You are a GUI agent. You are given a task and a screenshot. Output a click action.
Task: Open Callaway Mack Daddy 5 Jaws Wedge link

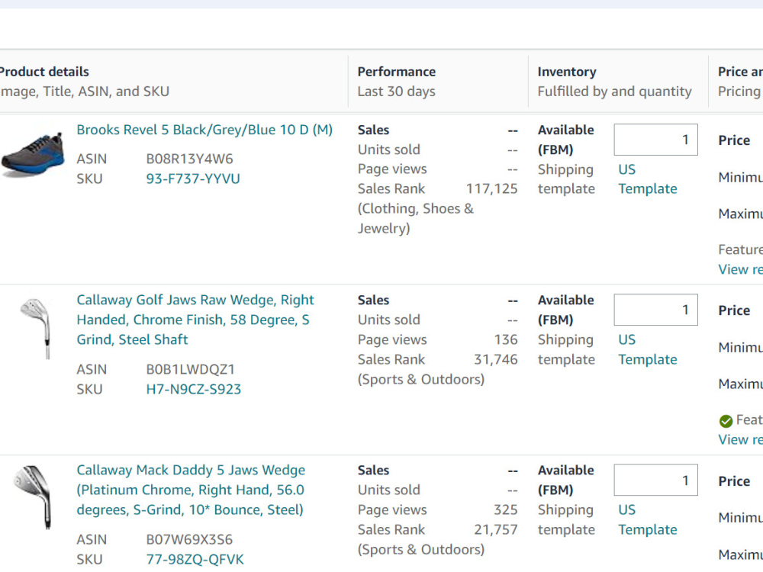click(x=191, y=490)
